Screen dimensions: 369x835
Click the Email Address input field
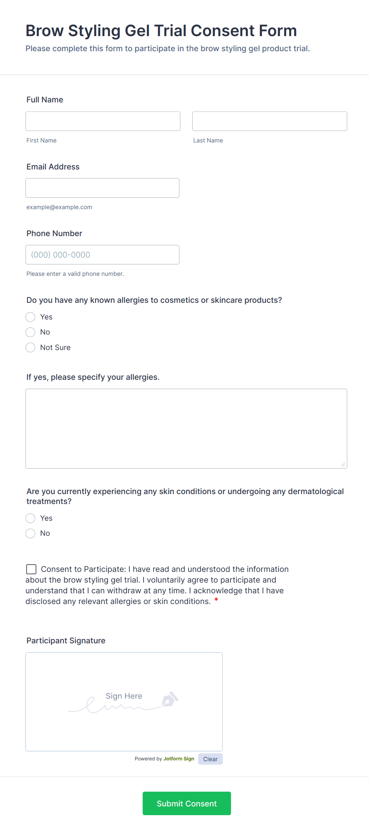(x=102, y=188)
